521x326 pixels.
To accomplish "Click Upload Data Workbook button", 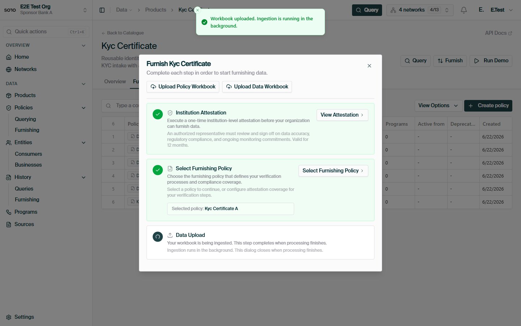I will (257, 87).
